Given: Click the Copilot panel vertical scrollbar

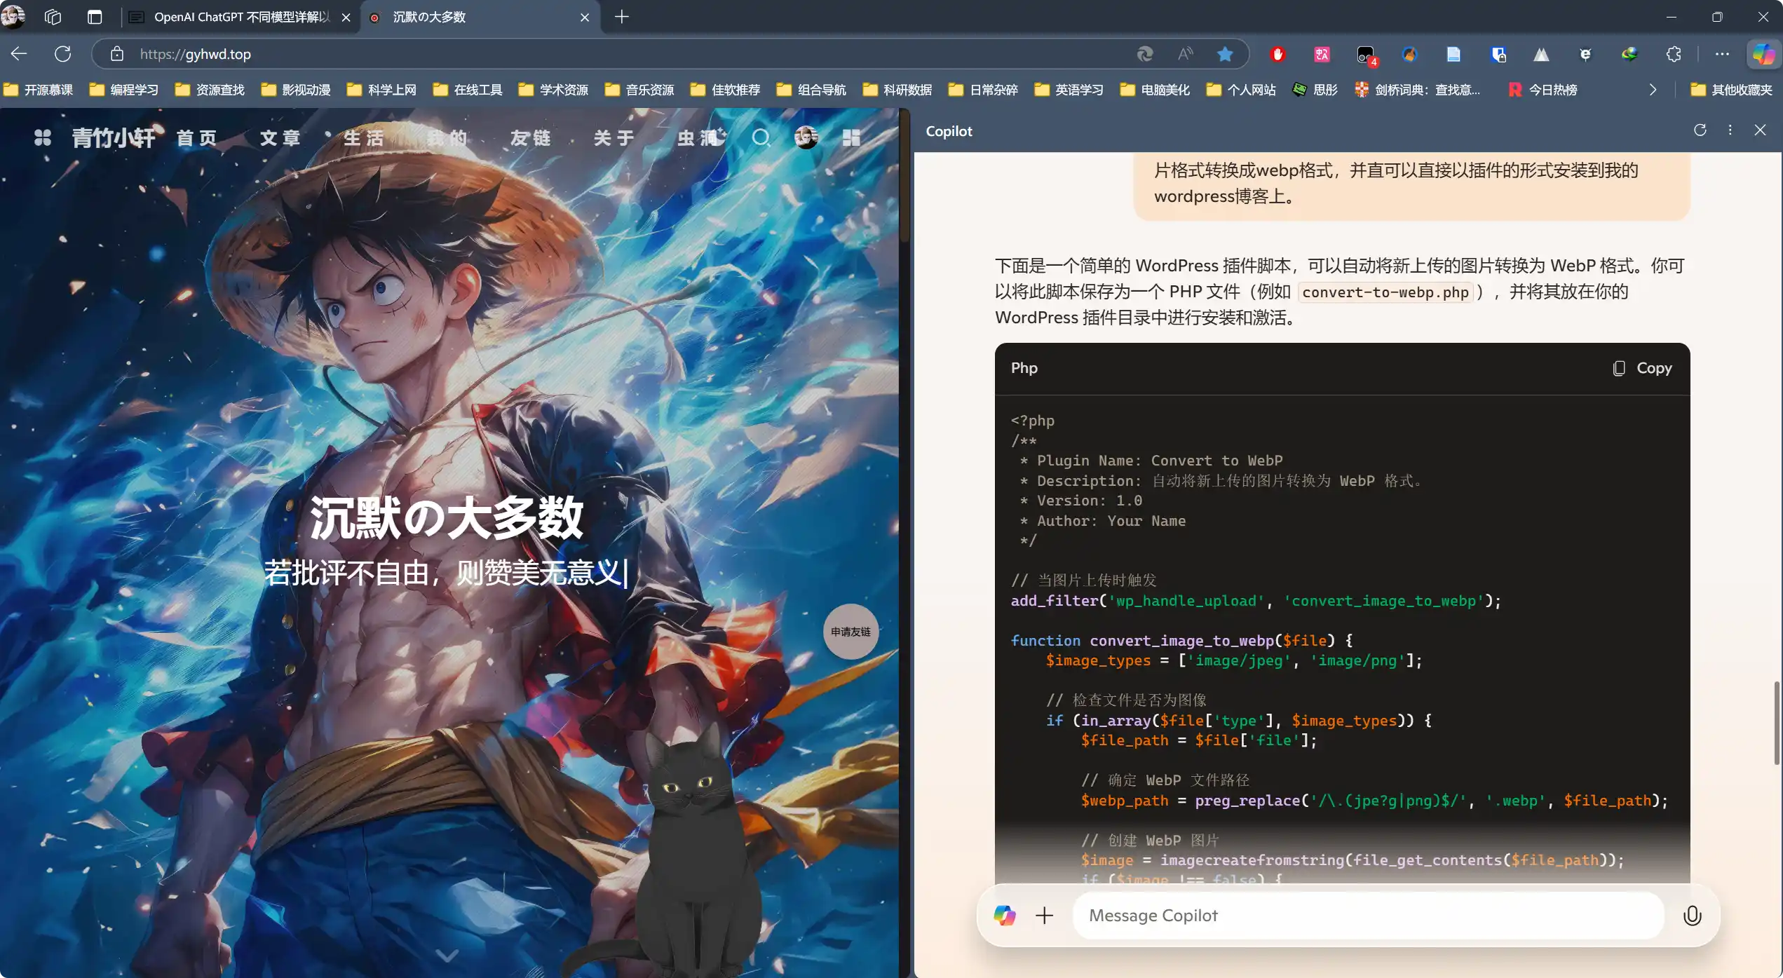Looking at the screenshot, I should (x=1776, y=722).
